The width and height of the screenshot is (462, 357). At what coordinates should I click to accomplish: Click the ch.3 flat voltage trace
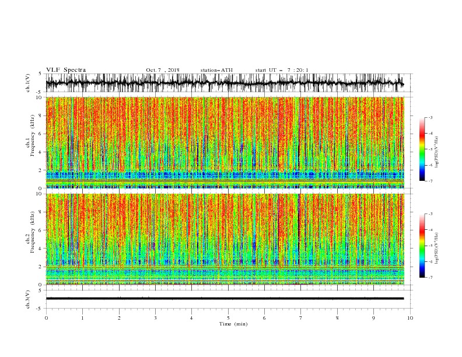(x=225, y=299)
